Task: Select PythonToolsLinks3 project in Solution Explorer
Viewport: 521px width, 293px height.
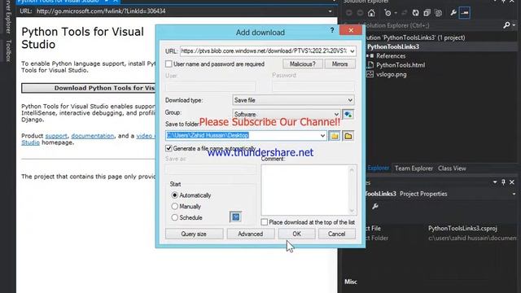Action: point(393,46)
